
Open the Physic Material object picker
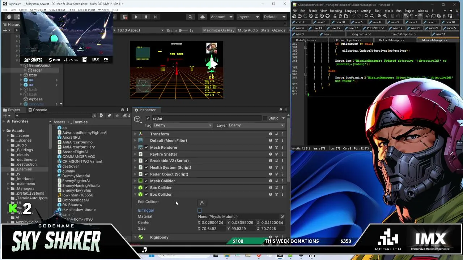click(x=282, y=217)
